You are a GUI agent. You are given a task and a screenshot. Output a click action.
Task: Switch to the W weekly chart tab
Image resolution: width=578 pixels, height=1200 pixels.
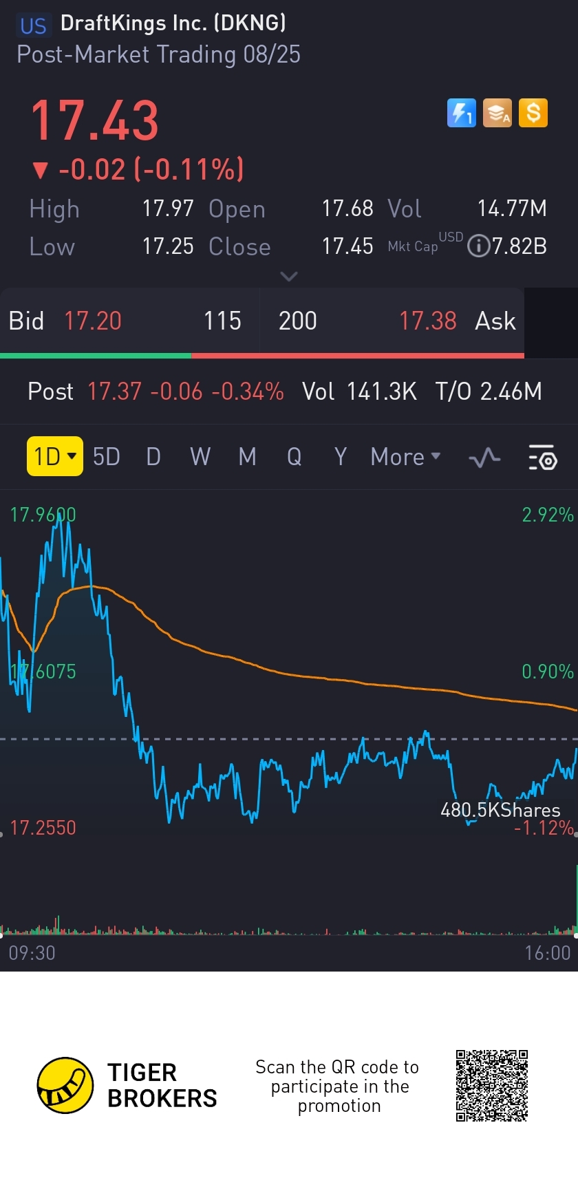(x=200, y=457)
